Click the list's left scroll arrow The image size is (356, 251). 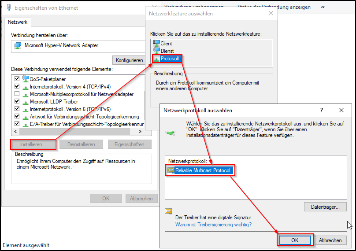[15, 131]
